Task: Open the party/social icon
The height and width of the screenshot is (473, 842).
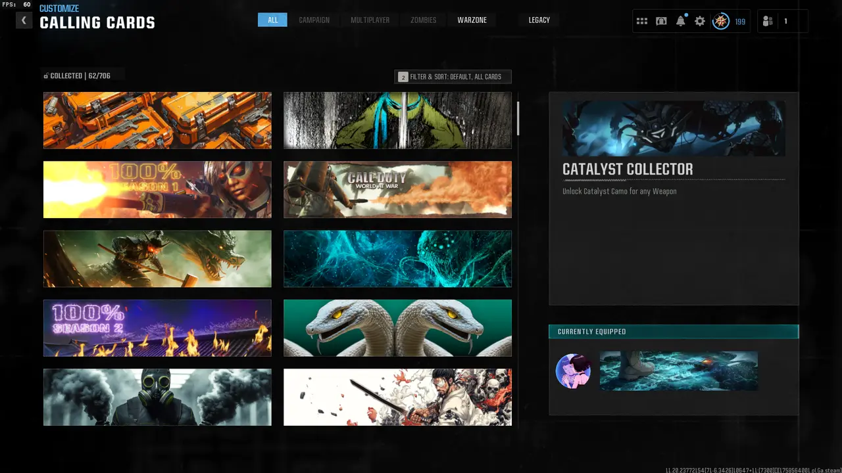Action: coord(768,21)
